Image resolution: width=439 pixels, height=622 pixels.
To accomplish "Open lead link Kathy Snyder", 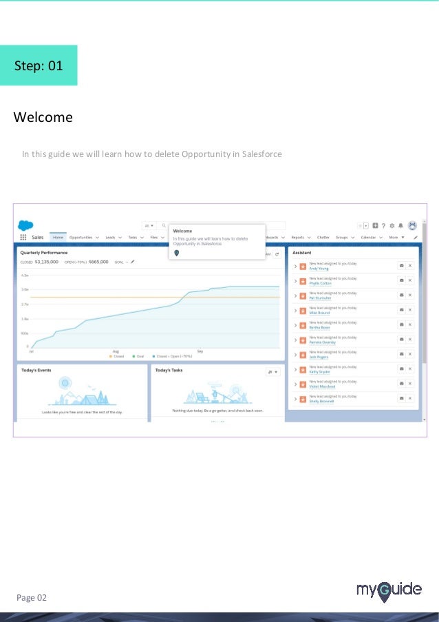I will coord(320,372).
